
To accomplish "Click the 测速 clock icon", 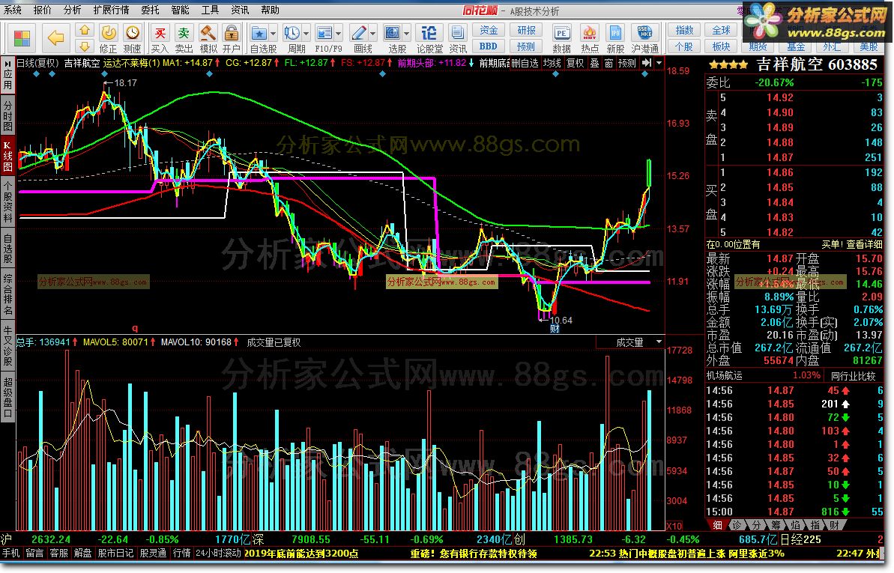I will coord(133,33).
